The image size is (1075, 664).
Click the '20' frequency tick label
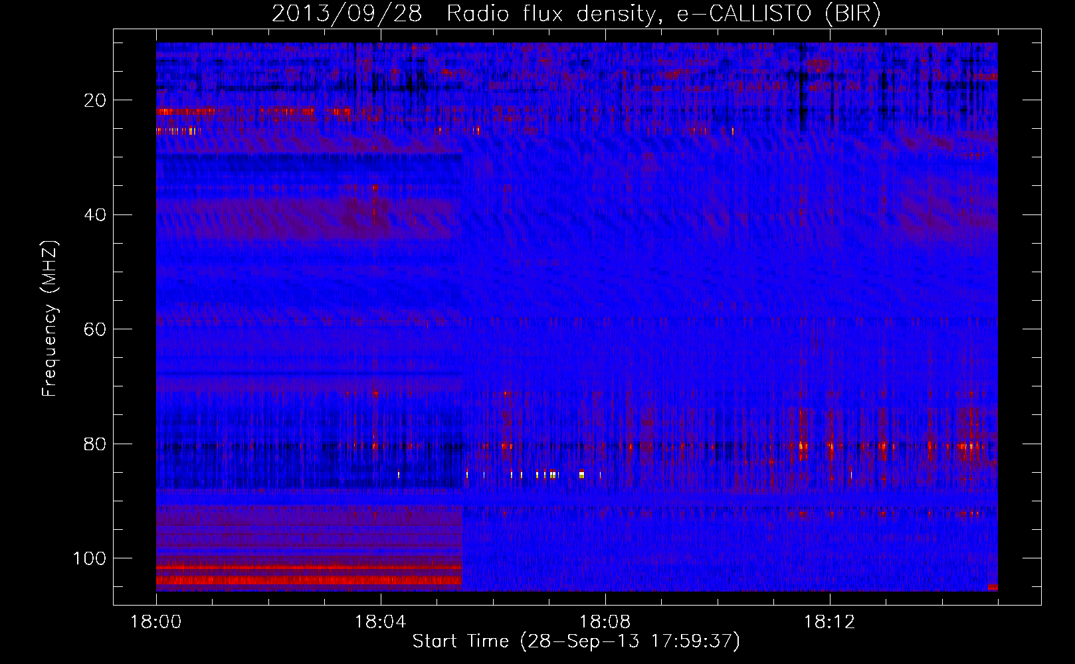pyautogui.click(x=96, y=100)
